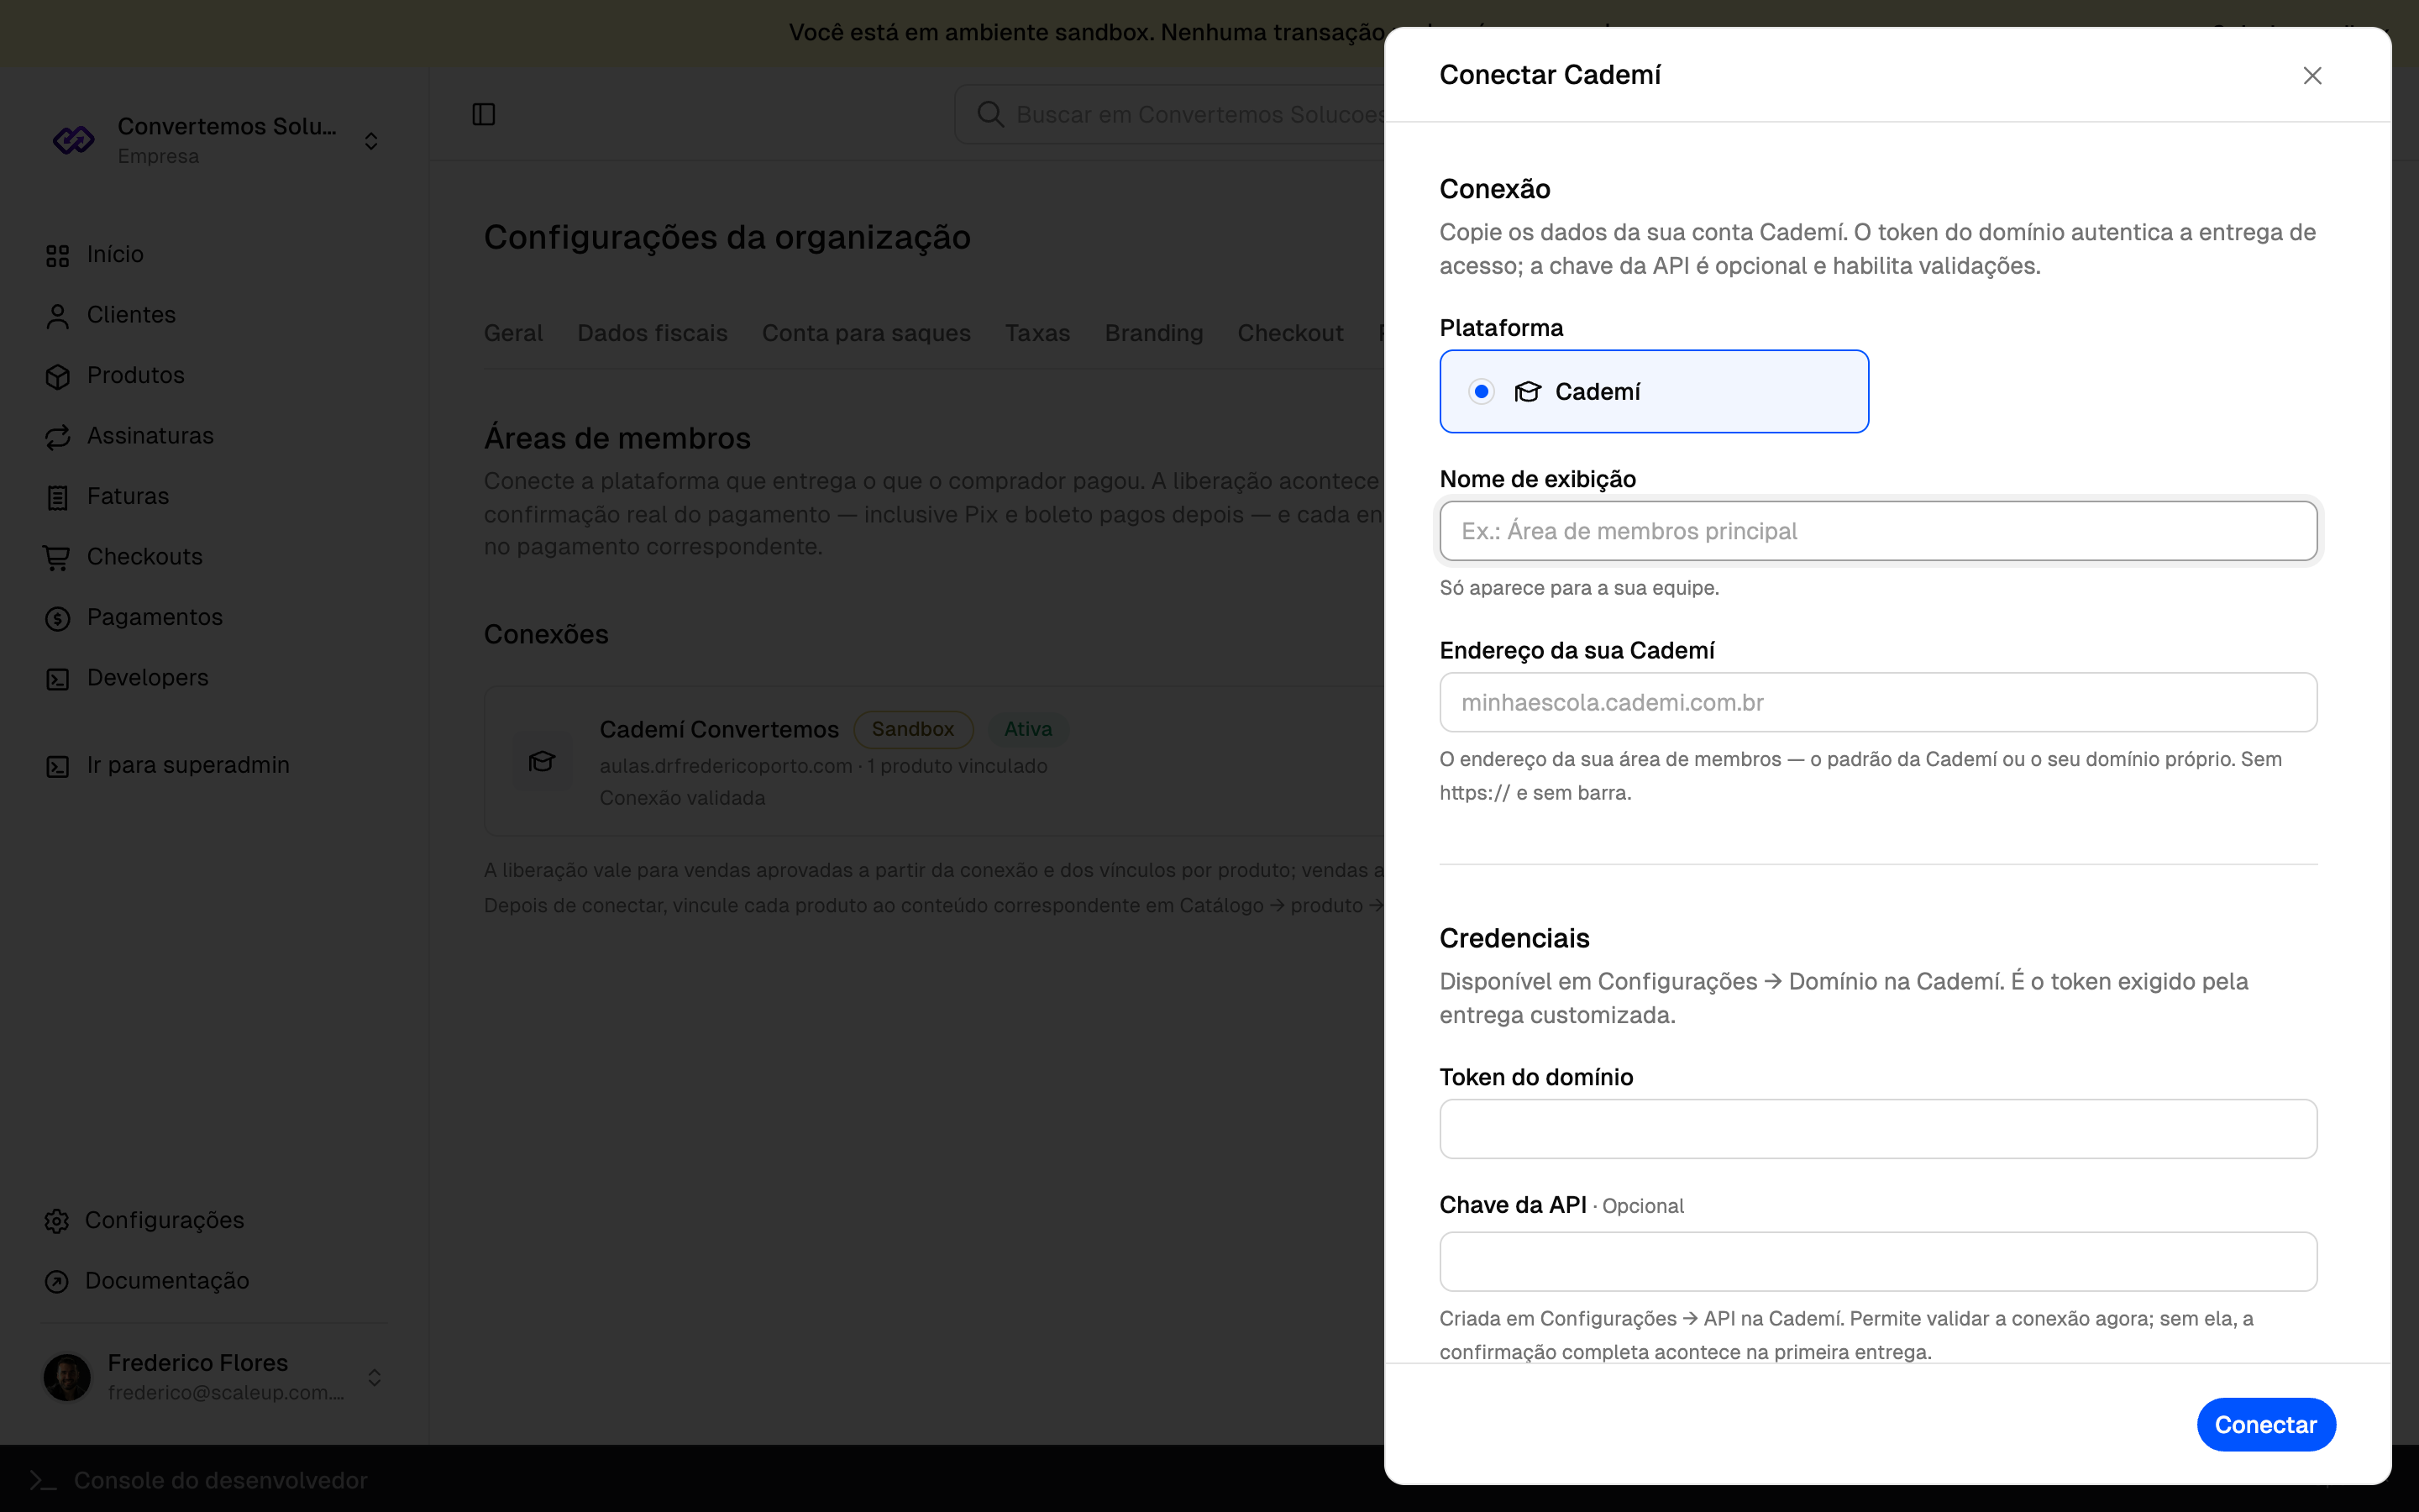
Task: Click the Checkouts cart icon
Action: point(57,558)
